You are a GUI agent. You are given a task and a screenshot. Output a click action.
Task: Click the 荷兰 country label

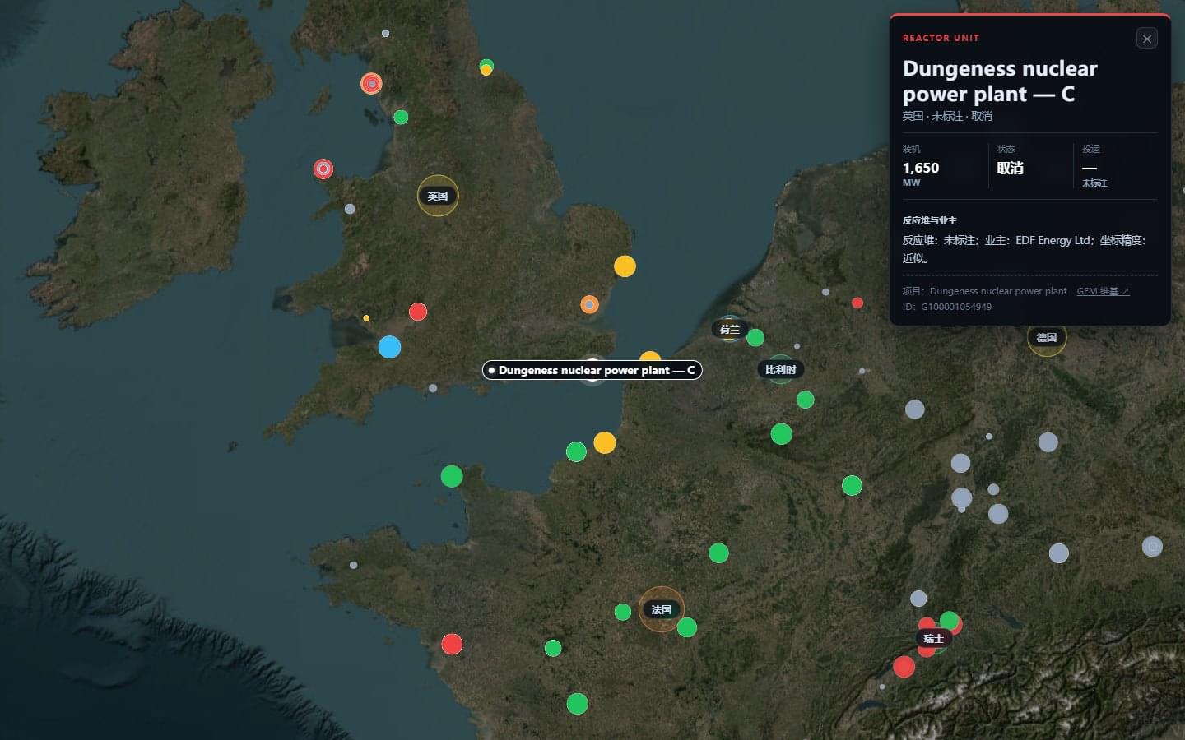pos(730,329)
